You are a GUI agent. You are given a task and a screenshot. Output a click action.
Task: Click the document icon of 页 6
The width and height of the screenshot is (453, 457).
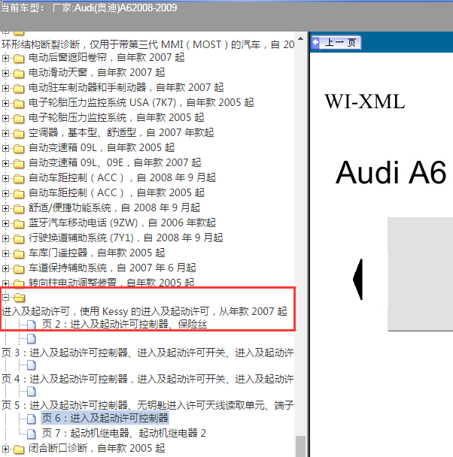(x=32, y=419)
